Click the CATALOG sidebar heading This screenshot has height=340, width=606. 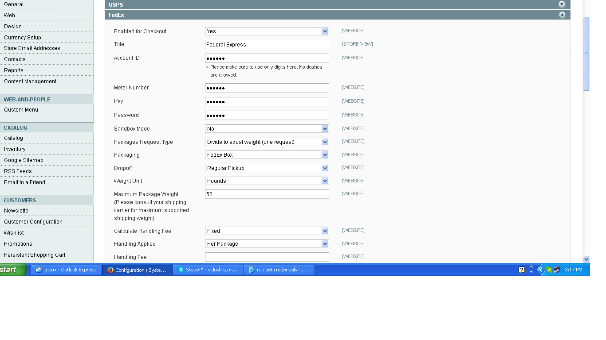coord(16,128)
